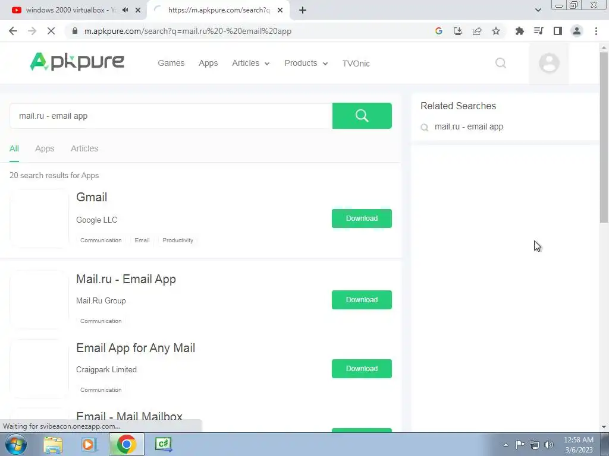Stop loading the page
Screen dimensions: 609x456
coord(51,31)
